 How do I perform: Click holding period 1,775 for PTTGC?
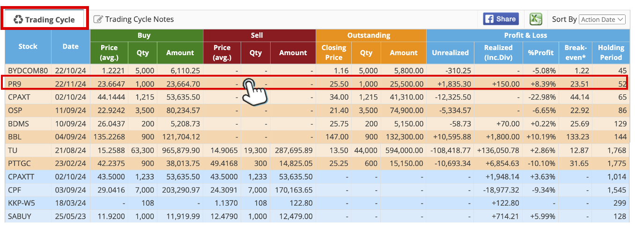click(617, 164)
